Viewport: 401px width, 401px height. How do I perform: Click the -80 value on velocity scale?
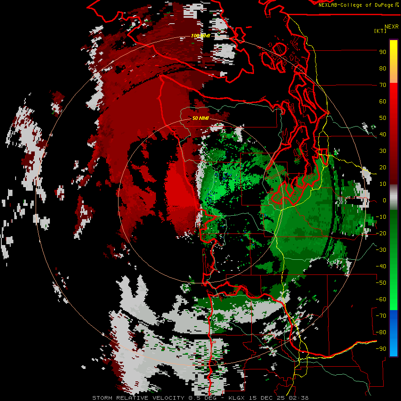click(x=381, y=332)
